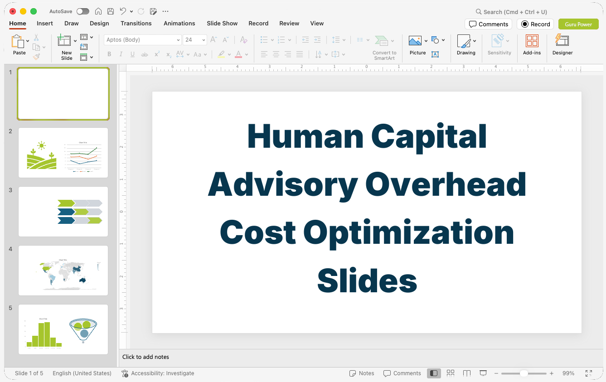Image resolution: width=606 pixels, height=382 pixels.
Task: Expand the Undo history arrow
Action: point(131,11)
